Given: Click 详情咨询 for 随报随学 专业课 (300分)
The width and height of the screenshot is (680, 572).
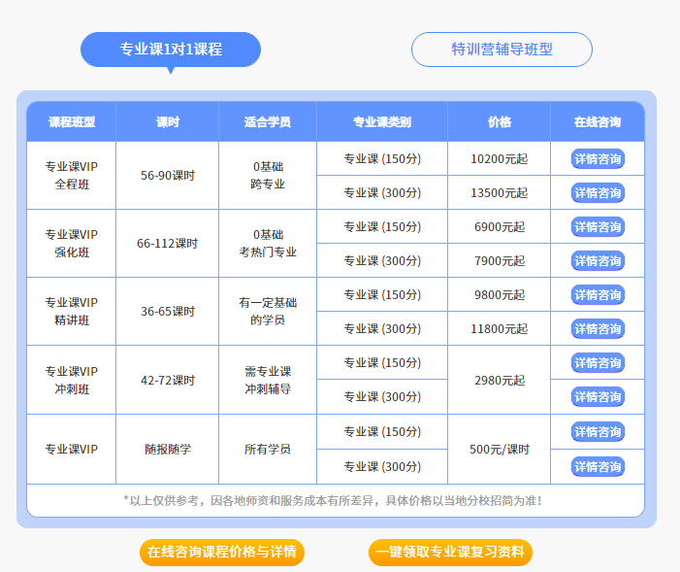Looking at the screenshot, I should point(598,466).
